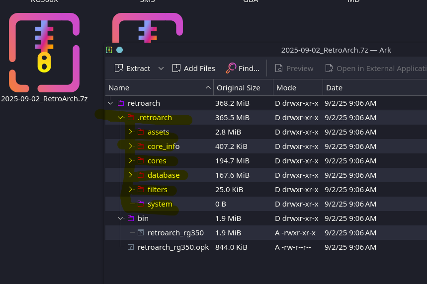Click the 844.0 KiB size cell

[x=231, y=248]
